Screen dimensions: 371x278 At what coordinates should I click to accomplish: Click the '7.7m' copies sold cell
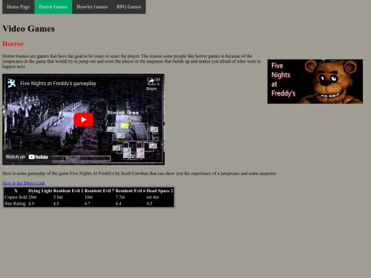120,197
